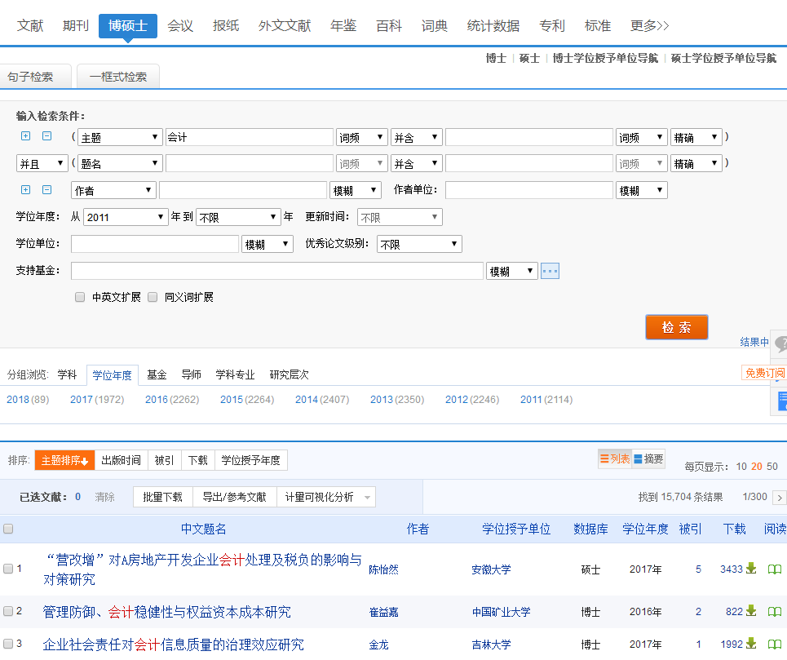Viewport: 787px width, 660px height.
Task: Open the 模糊 dropdown beside 学位单位
Action: click(267, 244)
